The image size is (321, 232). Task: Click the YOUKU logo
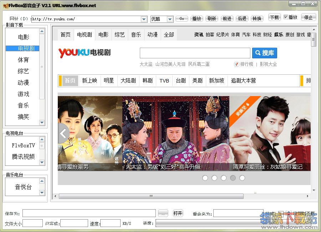(x=74, y=53)
